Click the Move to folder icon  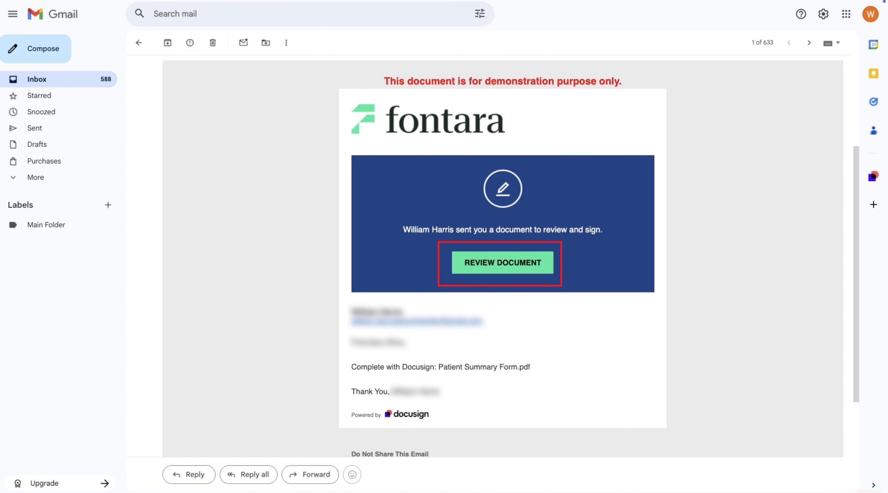(x=266, y=43)
